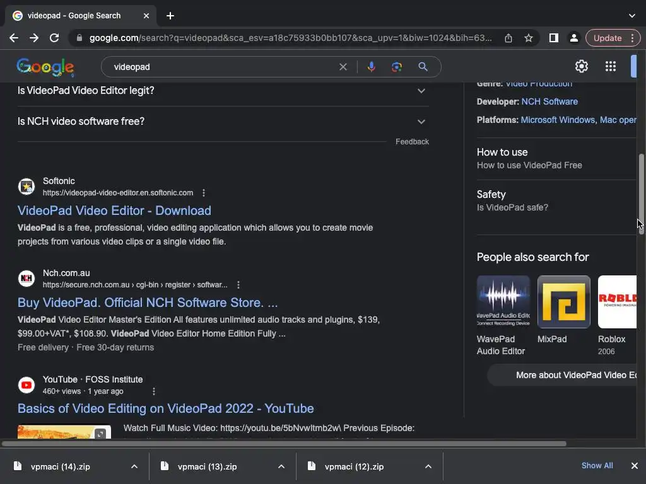Screen dimensions: 646x484
Task: View site information lock icon
Action: 79,38
